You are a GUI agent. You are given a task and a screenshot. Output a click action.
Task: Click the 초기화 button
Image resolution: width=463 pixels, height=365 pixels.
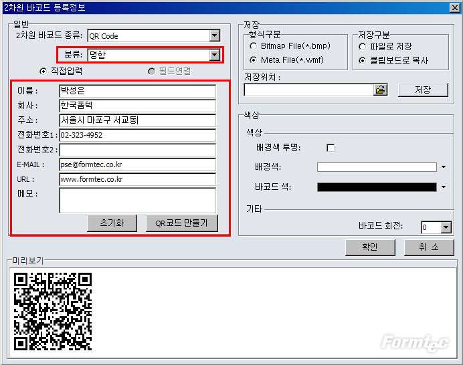112,223
